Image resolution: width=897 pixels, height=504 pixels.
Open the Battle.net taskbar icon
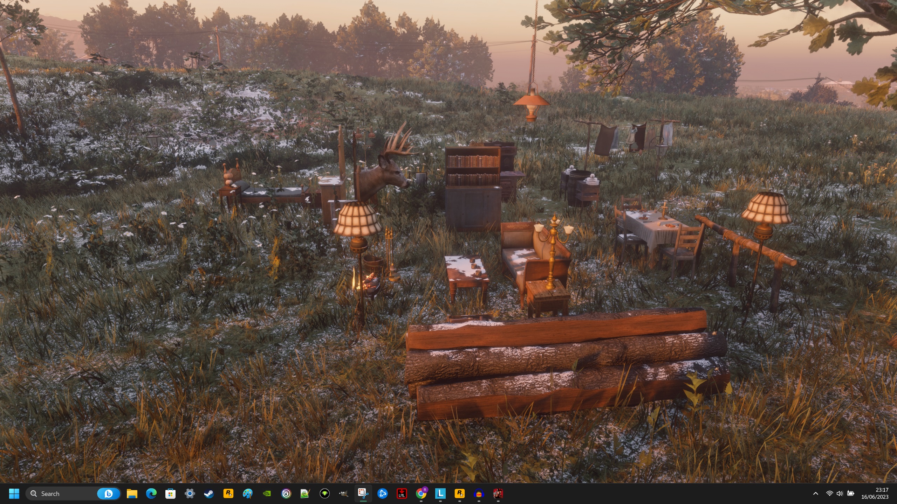[x=383, y=493]
